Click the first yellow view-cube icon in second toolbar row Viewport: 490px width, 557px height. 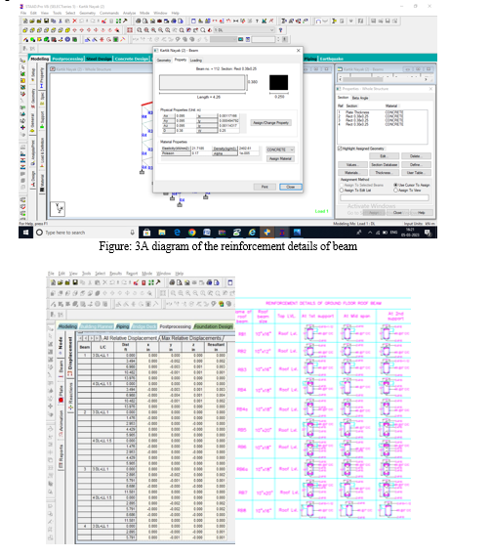pos(25,30)
